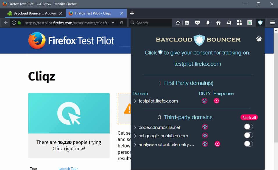Toggle blocking for analysis-output.telemetry domain

(x=249, y=144)
